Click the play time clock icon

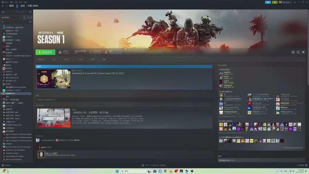(90, 52)
